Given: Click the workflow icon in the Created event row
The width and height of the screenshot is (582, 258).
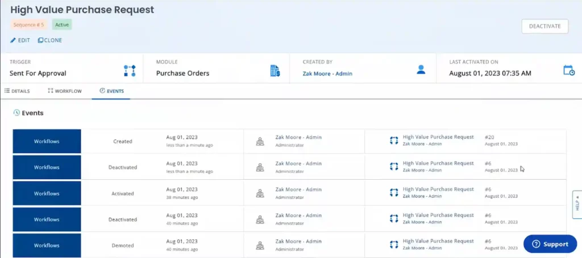Looking at the screenshot, I should (393, 141).
